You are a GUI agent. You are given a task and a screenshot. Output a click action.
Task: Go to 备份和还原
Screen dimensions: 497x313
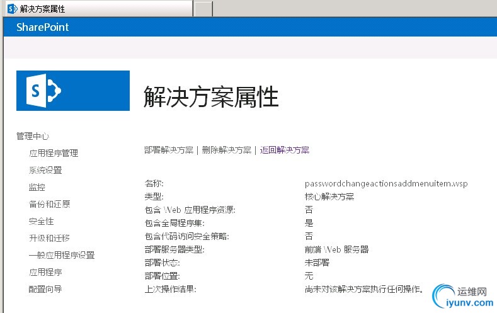click(x=49, y=204)
